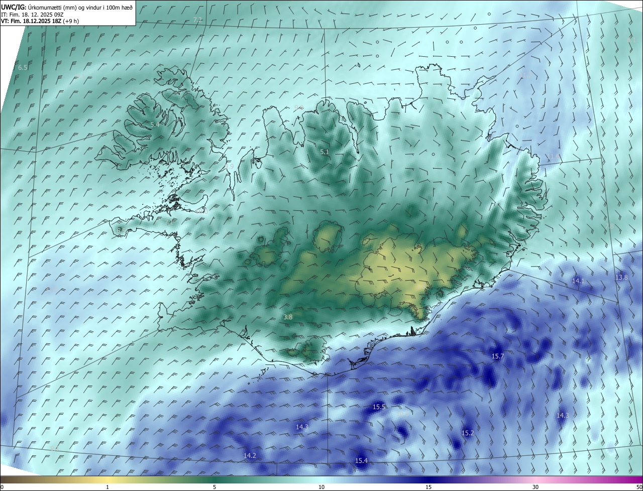Click the color scale tick labelled 0
The width and height of the screenshot is (643, 491).
tap(2, 487)
